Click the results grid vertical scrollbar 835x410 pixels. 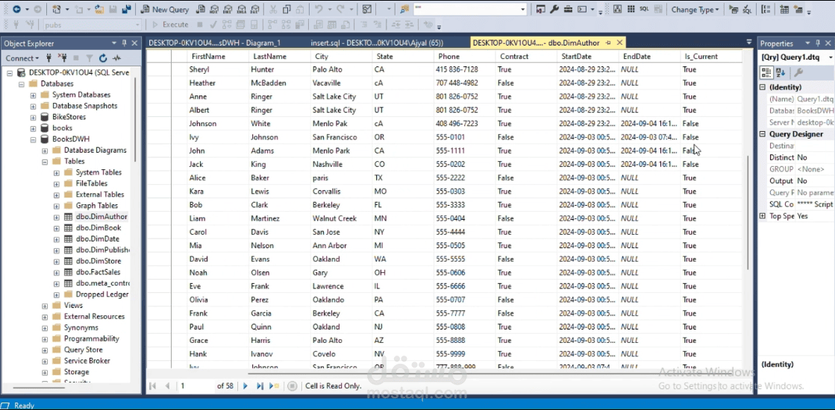click(748, 212)
